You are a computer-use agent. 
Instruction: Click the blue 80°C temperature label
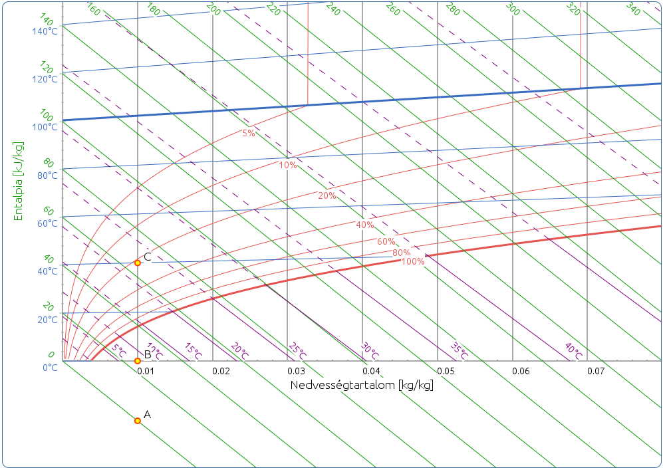point(47,175)
